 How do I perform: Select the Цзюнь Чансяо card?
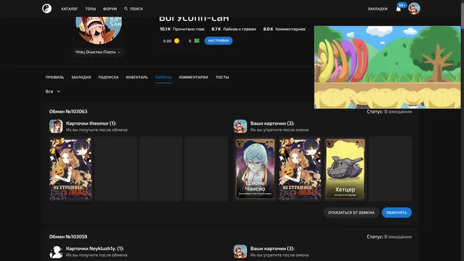(x=255, y=169)
